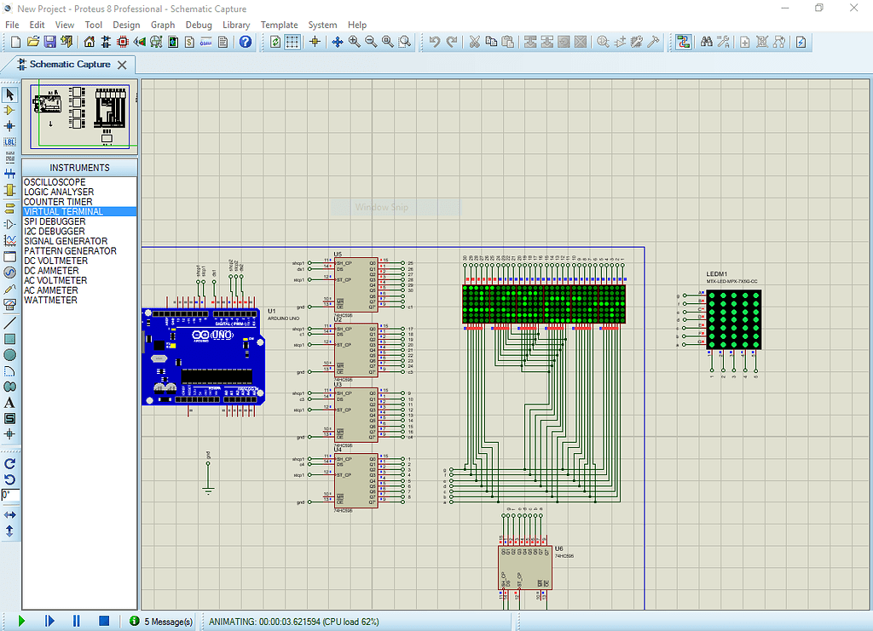873x631 pixels.
Task: Choose SIGNAL GENERATOR in the instruments list
Action: click(x=66, y=241)
